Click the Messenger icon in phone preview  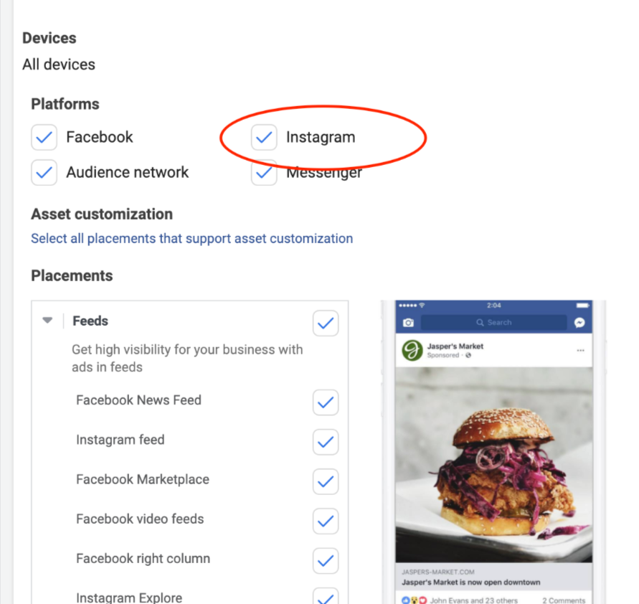pos(579,323)
